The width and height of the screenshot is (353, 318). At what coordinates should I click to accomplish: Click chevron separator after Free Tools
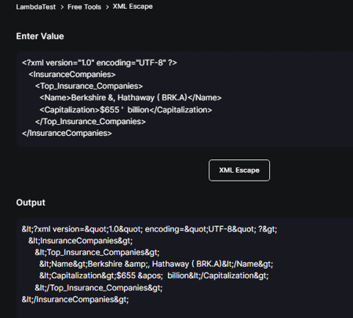coord(107,7)
